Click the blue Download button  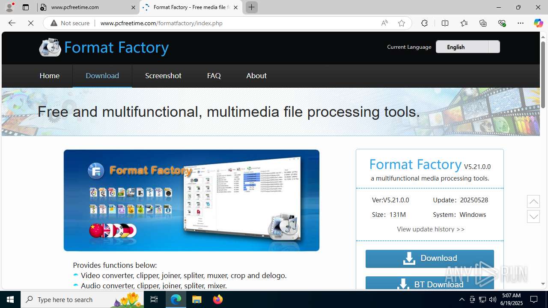[430, 258]
